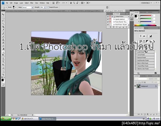Click foreground color swatch in Color panel

click(x=136, y=16)
